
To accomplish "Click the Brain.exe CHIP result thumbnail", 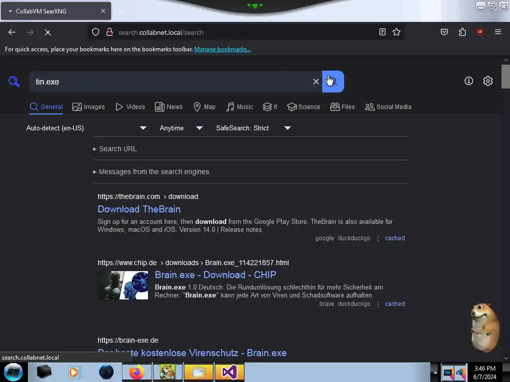I will 123,285.
